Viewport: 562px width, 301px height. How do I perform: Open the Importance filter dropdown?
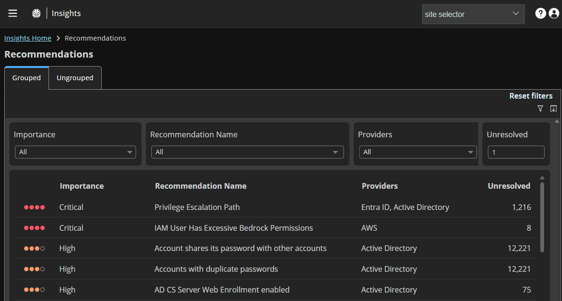(75, 152)
